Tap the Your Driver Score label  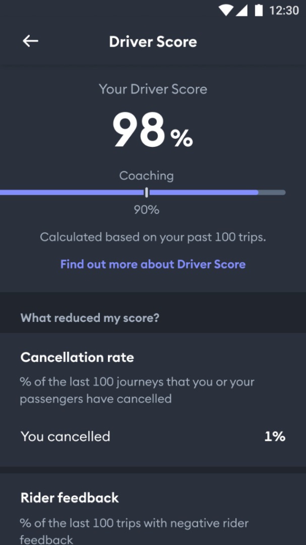[153, 89]
